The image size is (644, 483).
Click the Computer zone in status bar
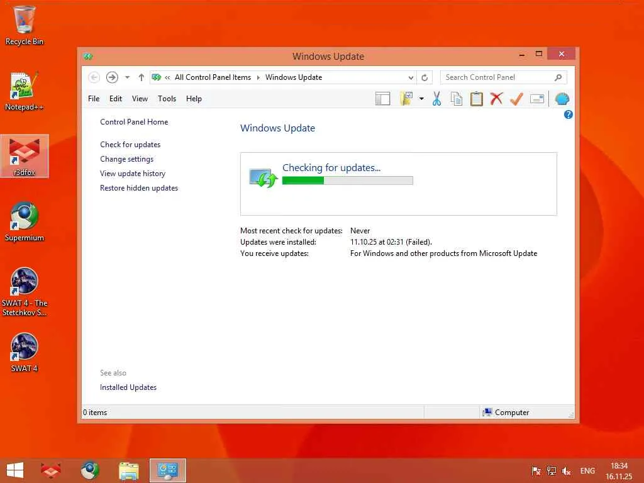tap(506, 413)
